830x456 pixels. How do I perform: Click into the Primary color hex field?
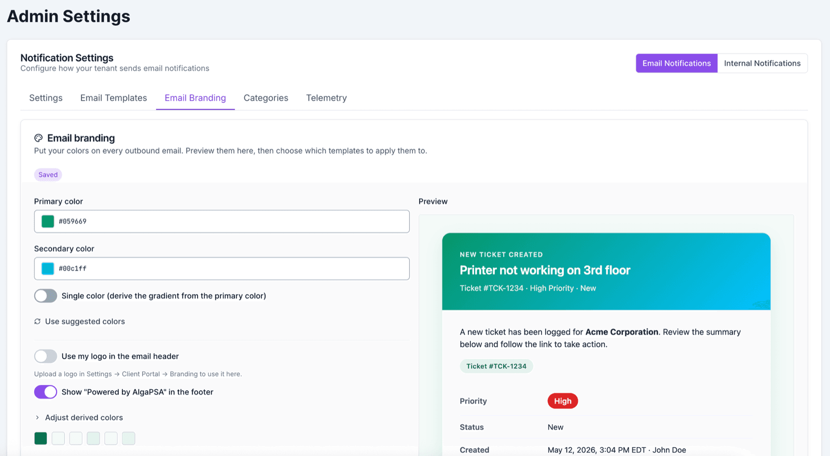[222, 222]
